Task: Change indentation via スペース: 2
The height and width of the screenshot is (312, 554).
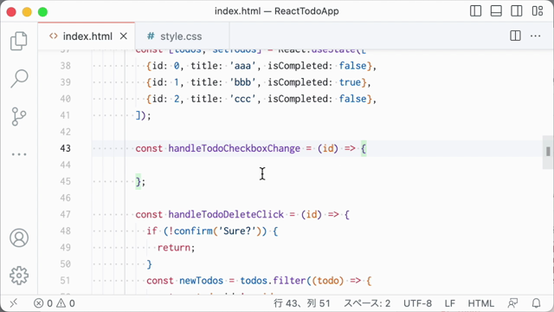Action: click(367, 303)
